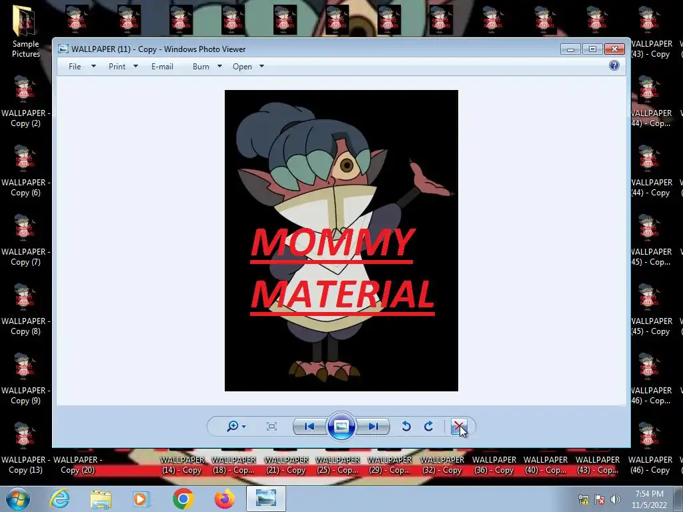Open the Windows Start menu
683x512 pixels.
[x=18, y=499]
